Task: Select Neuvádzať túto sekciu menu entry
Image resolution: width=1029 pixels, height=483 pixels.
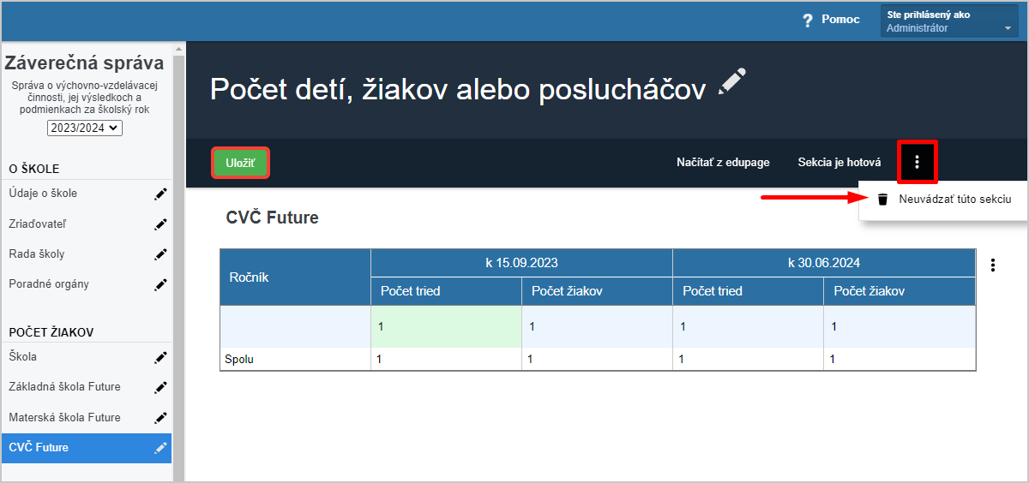Action: 943,200
